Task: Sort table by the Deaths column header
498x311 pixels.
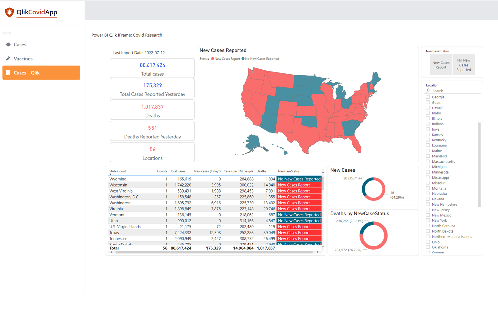Action: (261, 171)
